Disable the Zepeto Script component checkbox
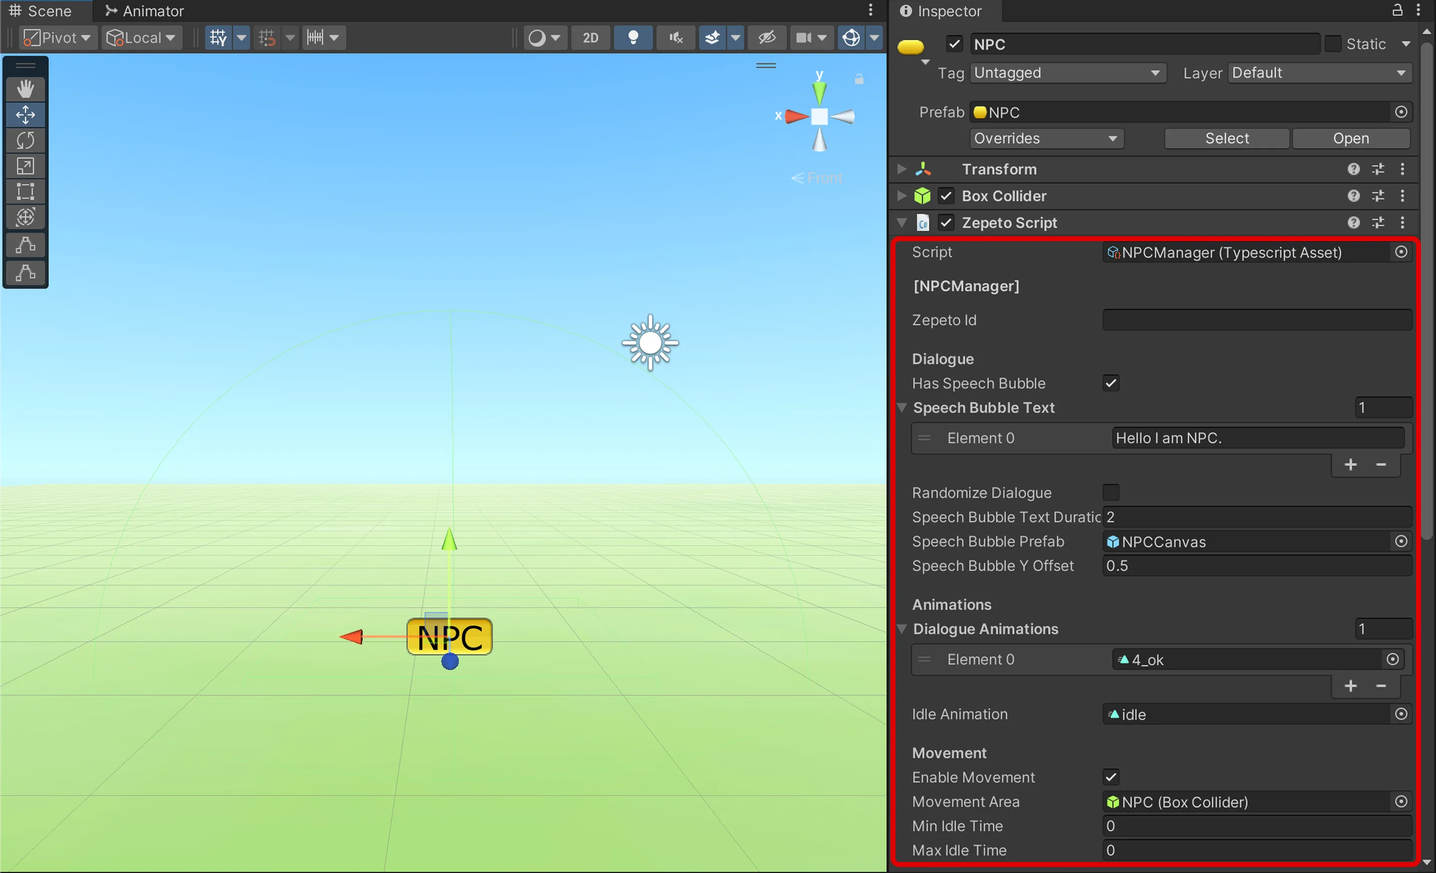The width and height of the screenshot is (1436, 873). click(x=946, y=223)
